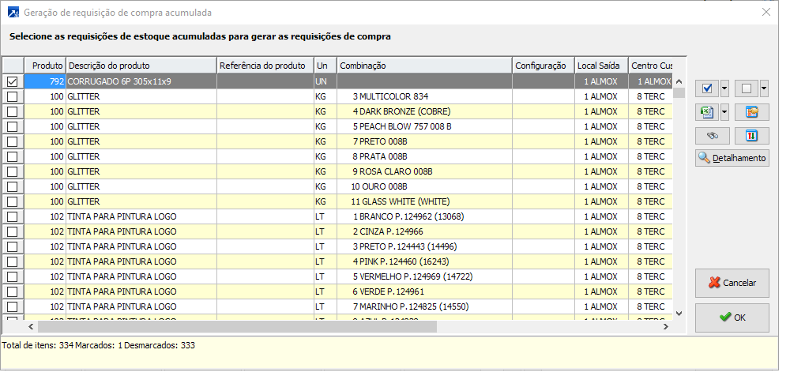Click the Descrição do produto column header
Image resolution: width=790 pixels, height=376 pixels.
[x=141, y=66]
